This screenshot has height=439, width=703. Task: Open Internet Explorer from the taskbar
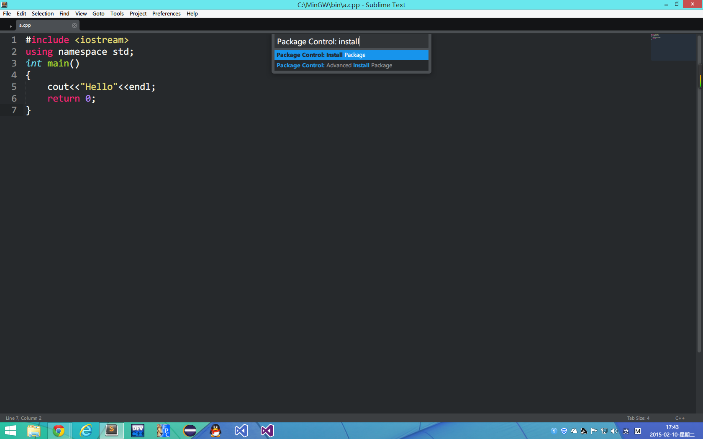86,431
